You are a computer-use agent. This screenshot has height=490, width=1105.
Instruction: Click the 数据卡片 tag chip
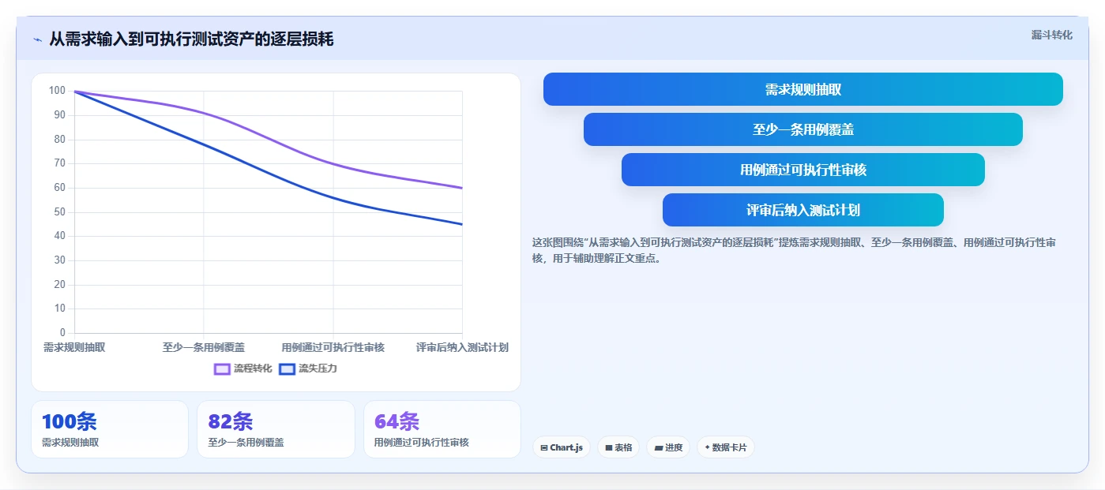tap(725, 447)
